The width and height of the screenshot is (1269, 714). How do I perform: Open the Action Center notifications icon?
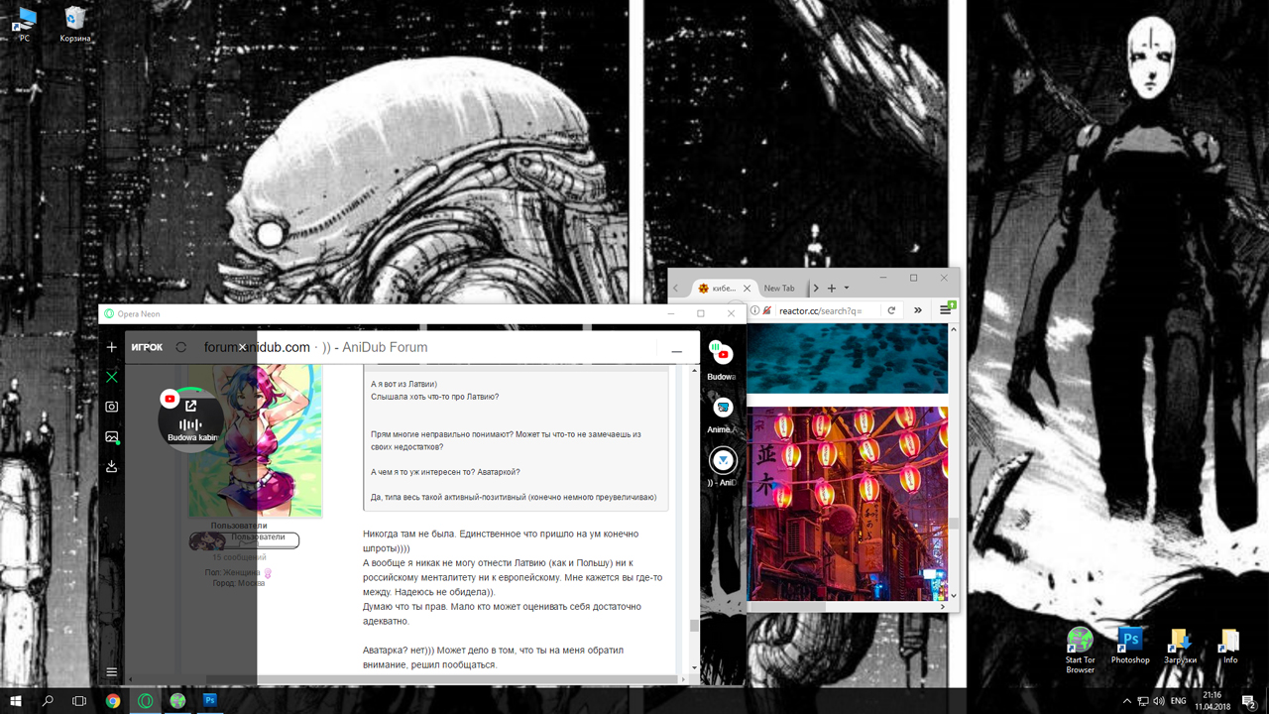click(x=1249, y=701)
